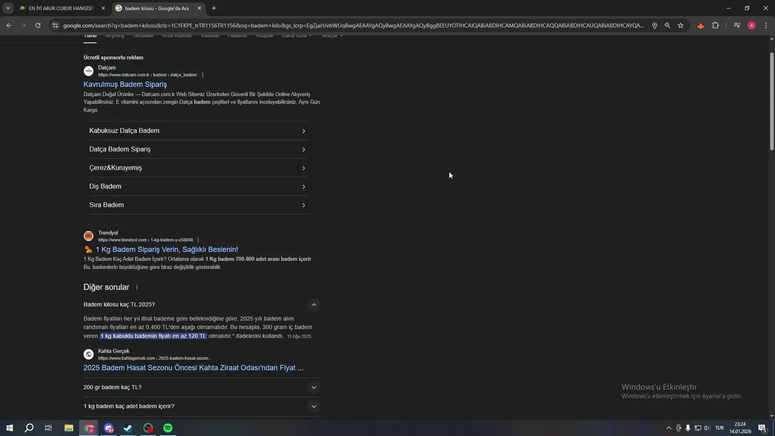Open '1 Kg Badem Sipariş Verin' Trendyol link
Image resolution: width=775 pixels, height=436 pixels.
pos(167,249)
